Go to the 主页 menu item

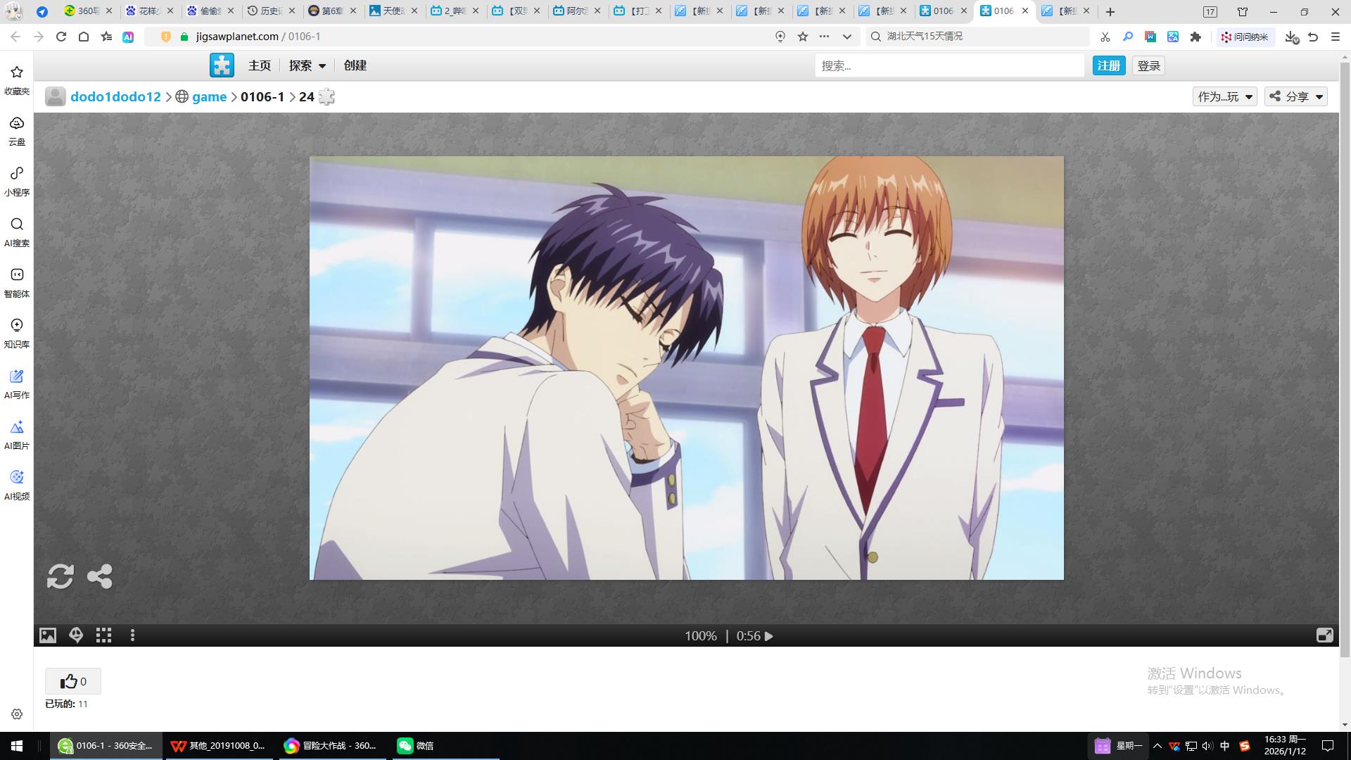pyautogui.click(x=259, y=65)
